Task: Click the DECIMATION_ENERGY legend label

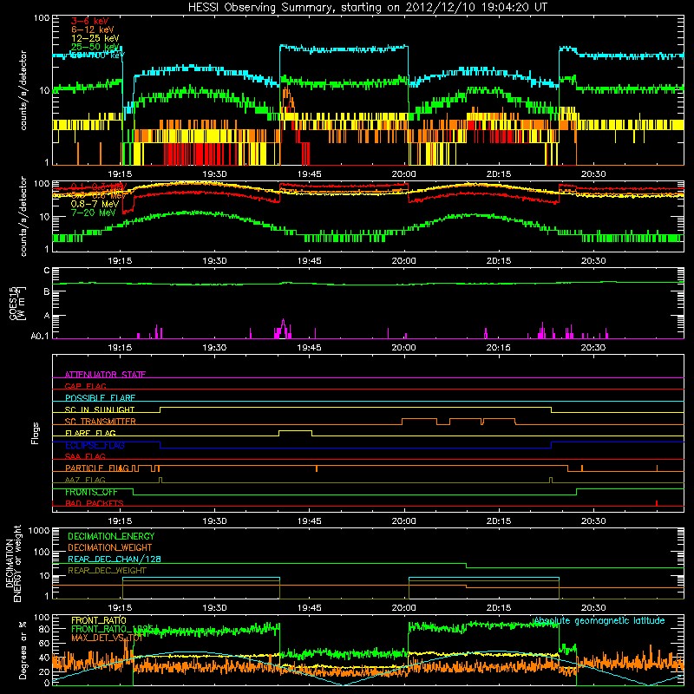Action: coord(111,536)
